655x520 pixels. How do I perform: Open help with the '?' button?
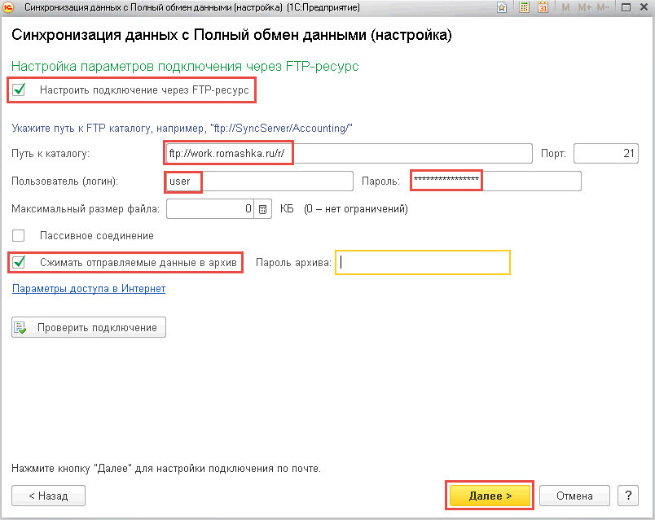(x=628, y=496)
